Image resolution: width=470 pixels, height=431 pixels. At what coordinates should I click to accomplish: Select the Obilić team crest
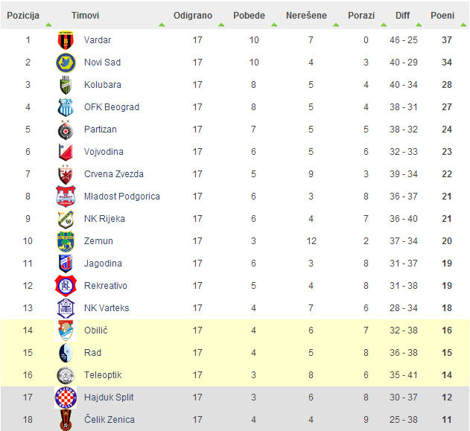coord(66,331)
